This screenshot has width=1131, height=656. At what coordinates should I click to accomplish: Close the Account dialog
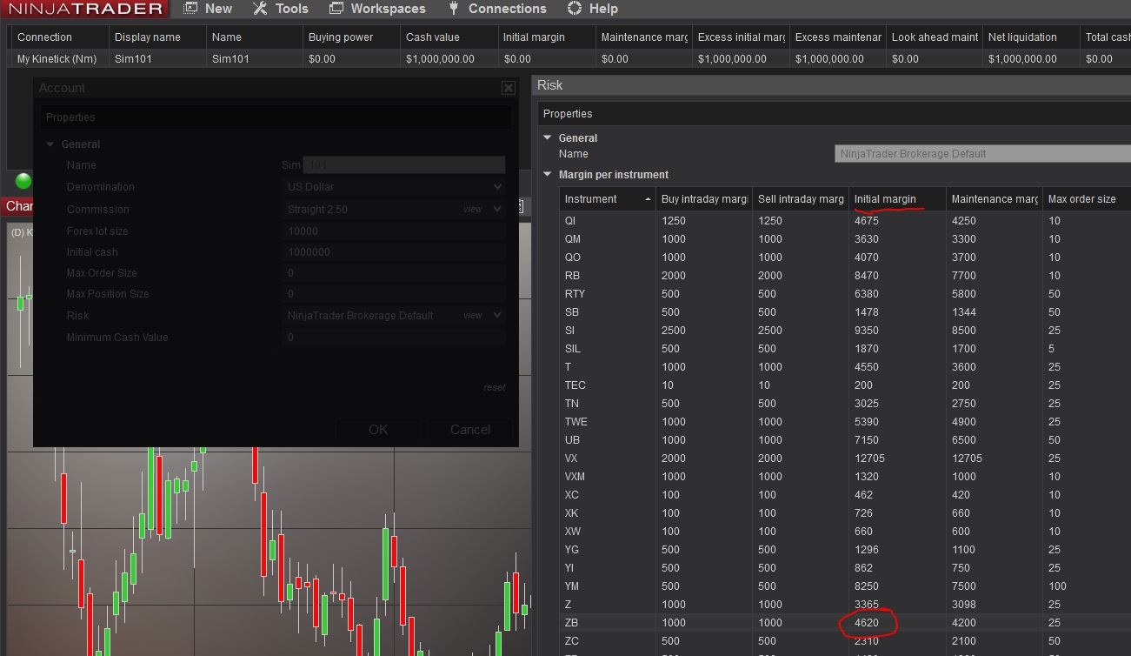coord(508,88)
